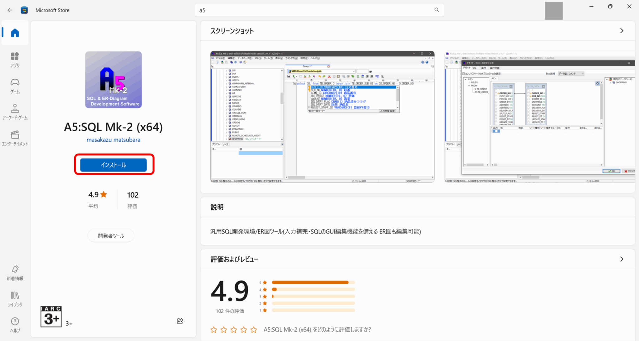Select the Home icon in sidebar
Image resolution: width=639 pixels, height=341 pixels.
click(x=15, y=33)
